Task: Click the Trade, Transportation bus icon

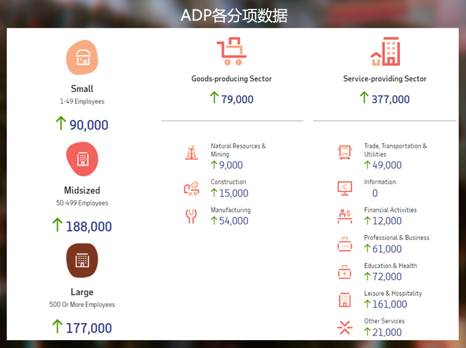Action: coord(345,152)
